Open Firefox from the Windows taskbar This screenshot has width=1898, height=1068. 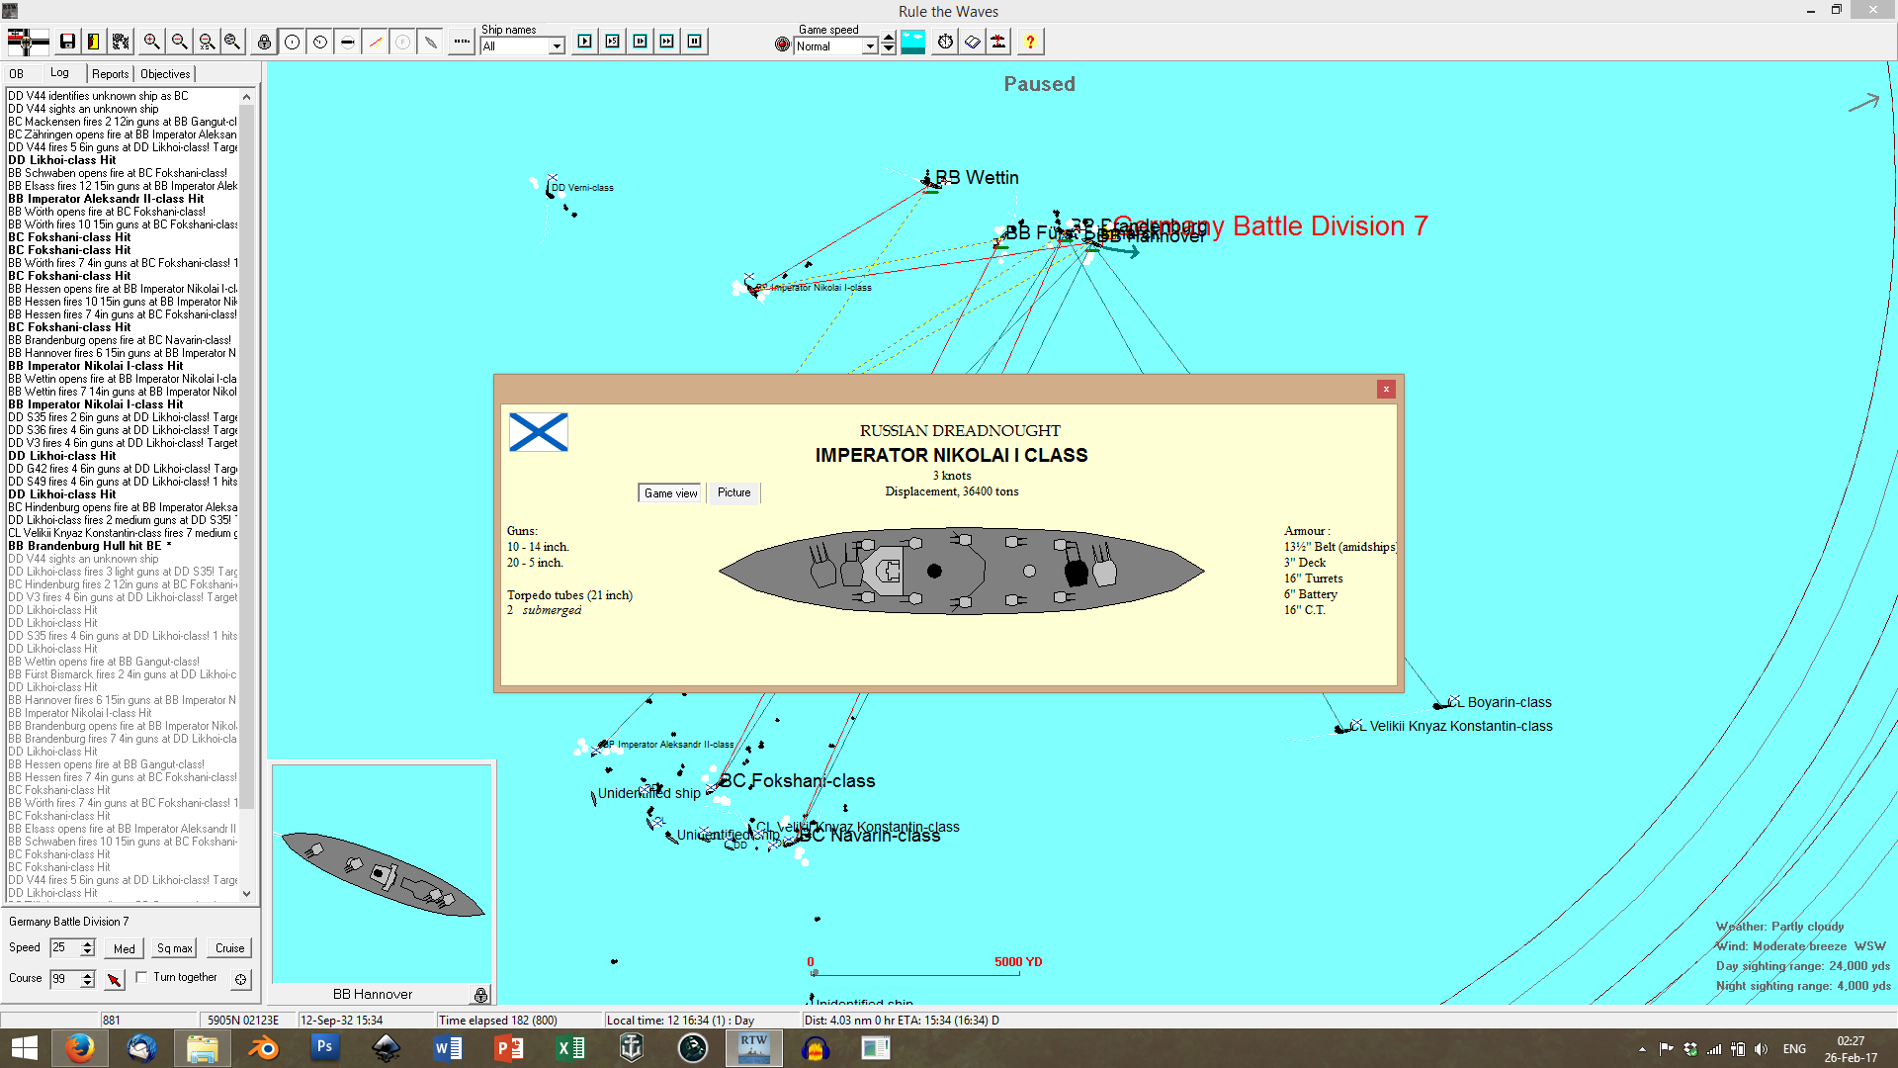click(x=79, y=1047)
